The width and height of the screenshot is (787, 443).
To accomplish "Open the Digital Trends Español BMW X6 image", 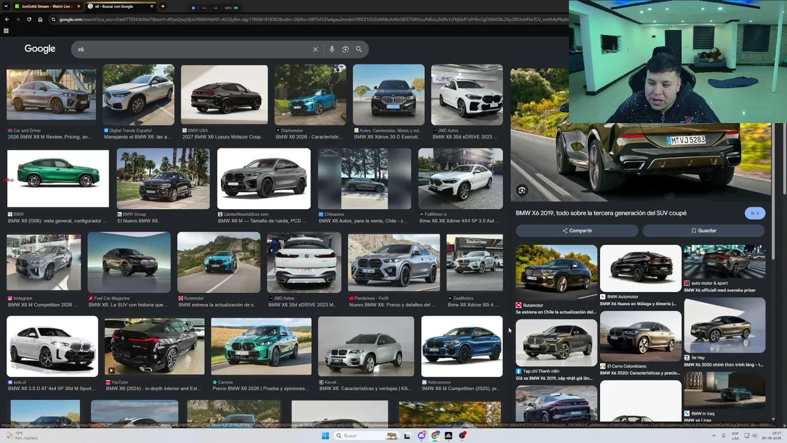I will click(x=138, y=95).
